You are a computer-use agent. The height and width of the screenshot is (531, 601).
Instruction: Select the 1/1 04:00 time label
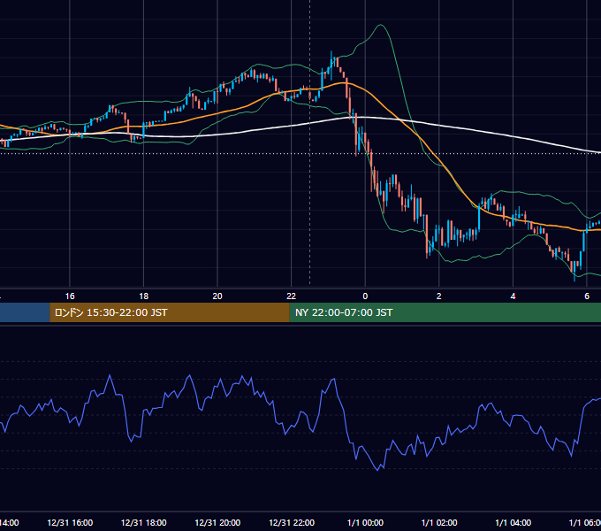[x=514, y=522]
